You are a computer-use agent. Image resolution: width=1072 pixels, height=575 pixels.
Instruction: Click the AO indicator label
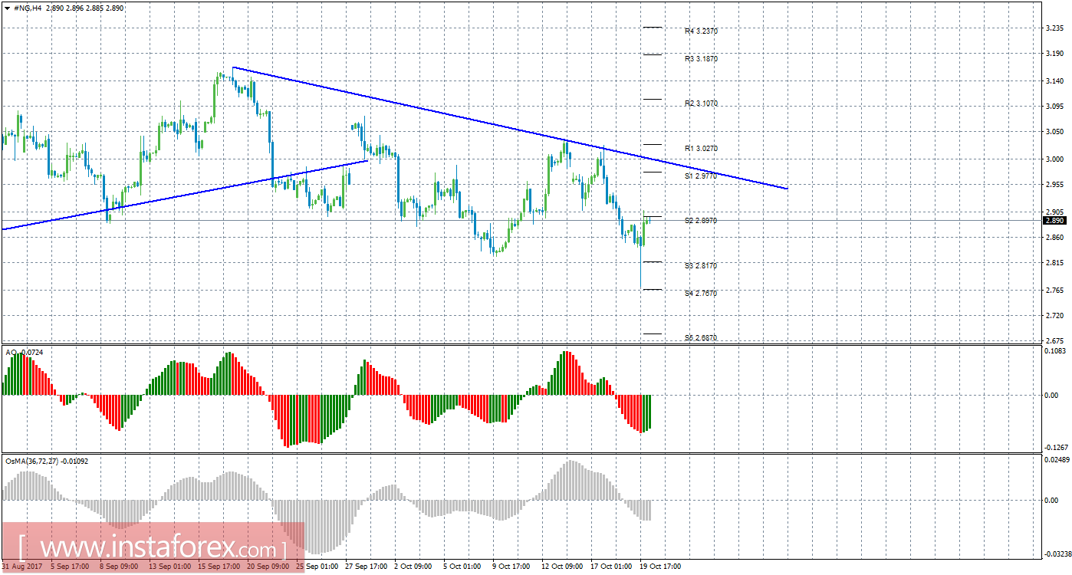(25, 352)
